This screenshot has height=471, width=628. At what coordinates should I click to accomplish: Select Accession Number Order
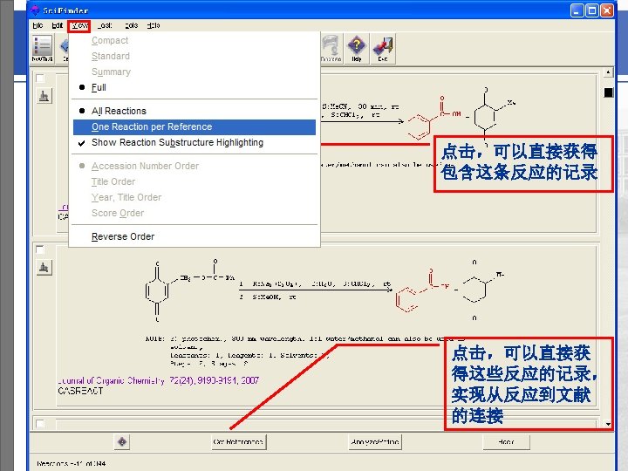[x=195, y=166]
